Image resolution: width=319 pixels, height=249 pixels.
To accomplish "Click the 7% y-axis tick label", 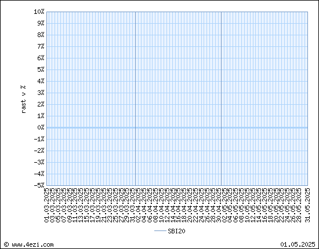I will click(41, 46).
